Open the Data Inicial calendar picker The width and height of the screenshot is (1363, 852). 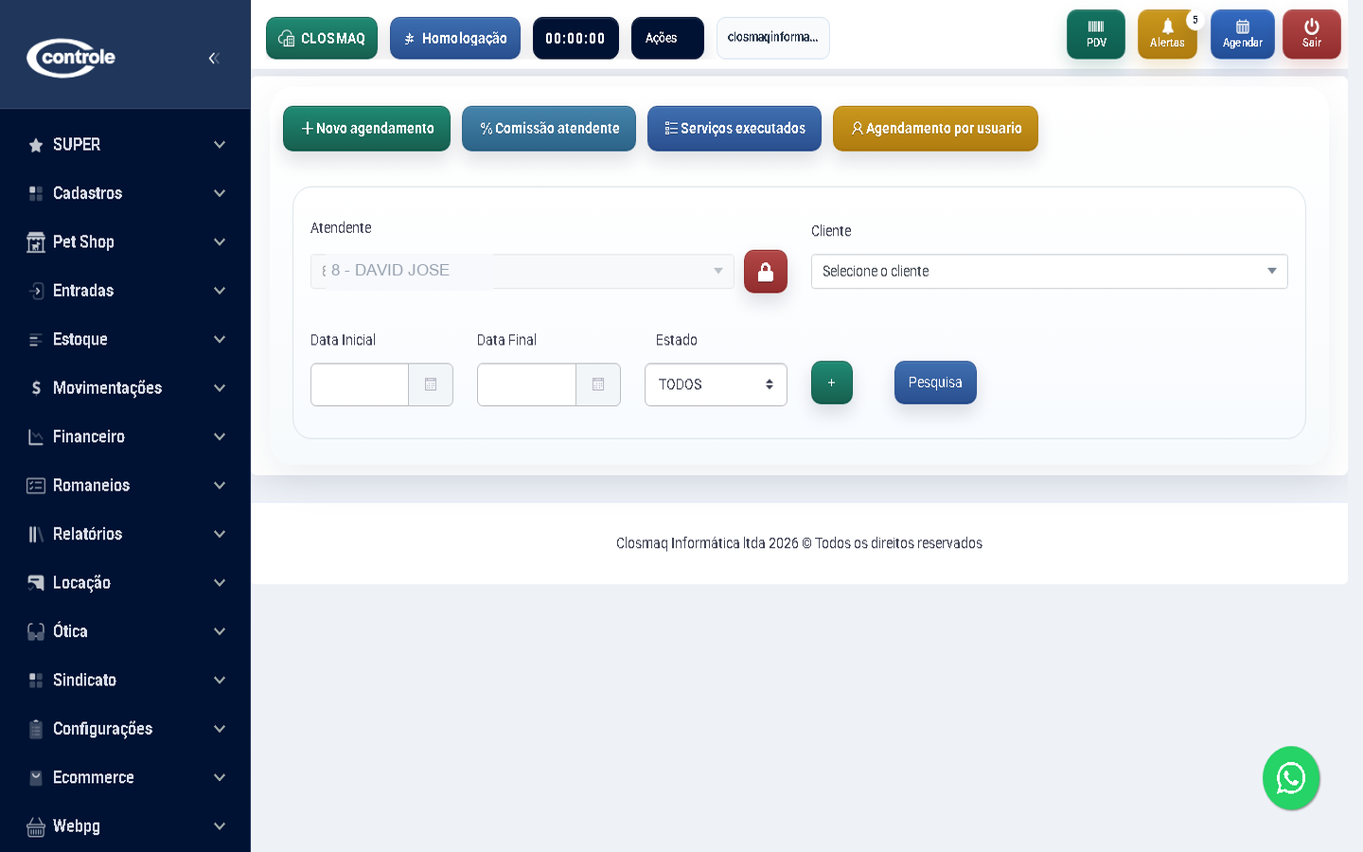431,384
